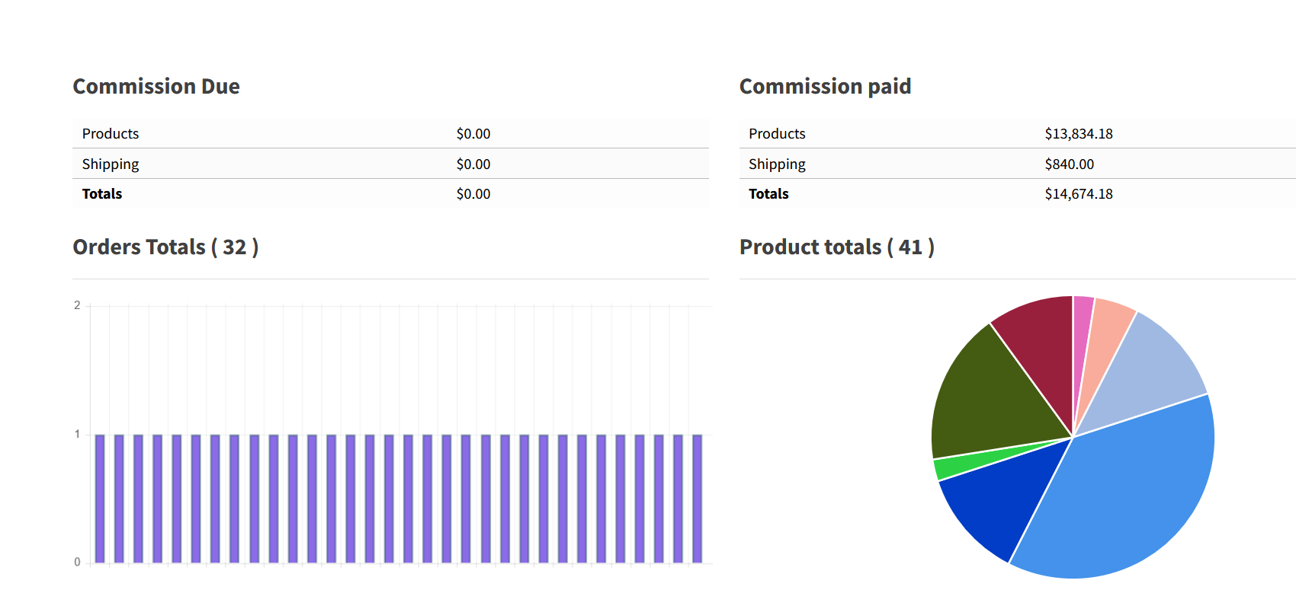The height and width of the screenshot is (609, 1296).
Task: Click the large light blue pie slice
Action: (1128, 487)
